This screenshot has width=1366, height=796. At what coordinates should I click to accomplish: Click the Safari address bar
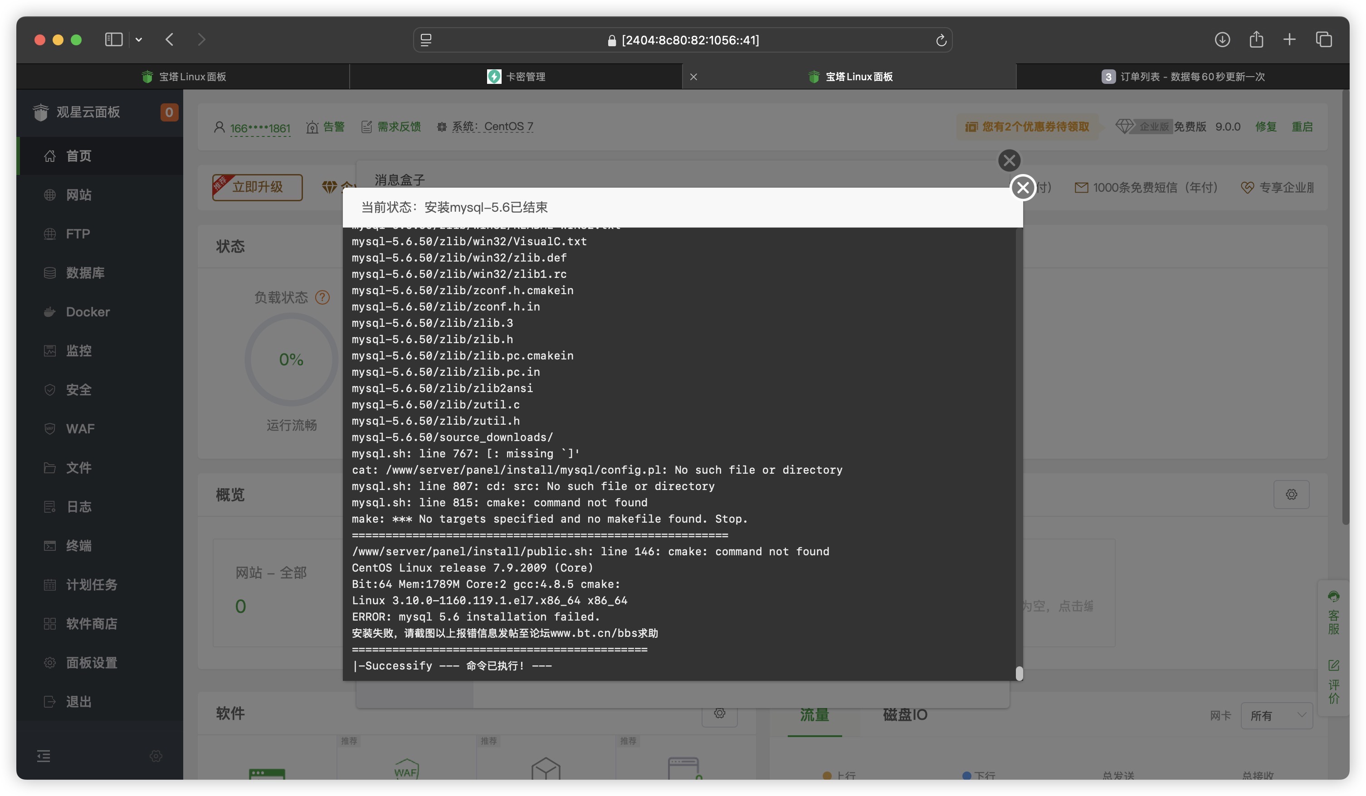[683, 40]
